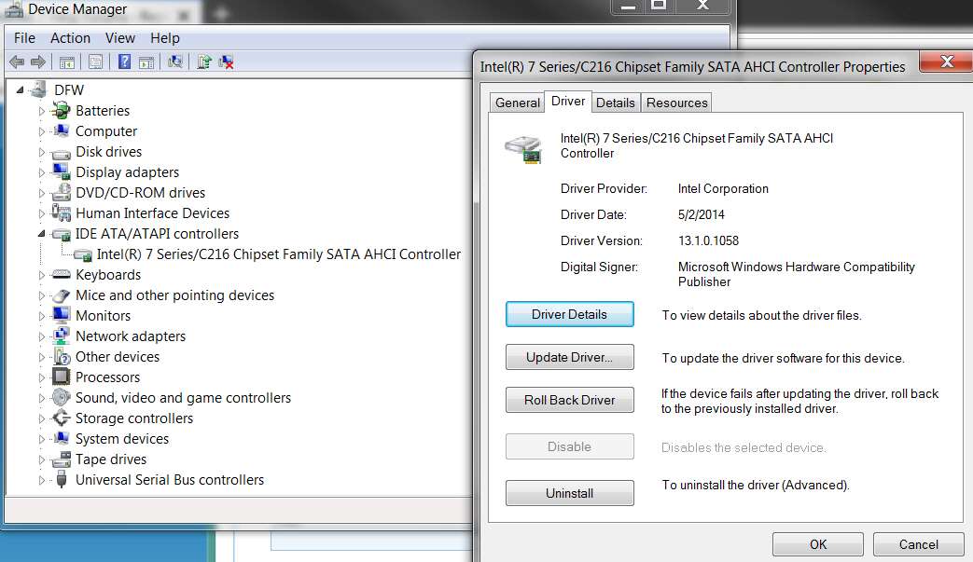
Task: Click the Human Interface Devices icon
Action: click(61, 212)
